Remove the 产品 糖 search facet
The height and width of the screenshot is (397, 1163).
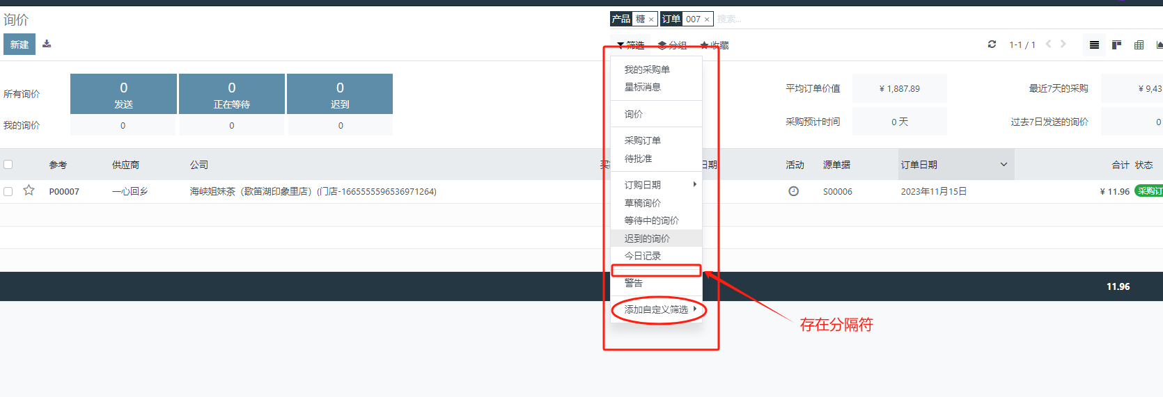[651, 19]
